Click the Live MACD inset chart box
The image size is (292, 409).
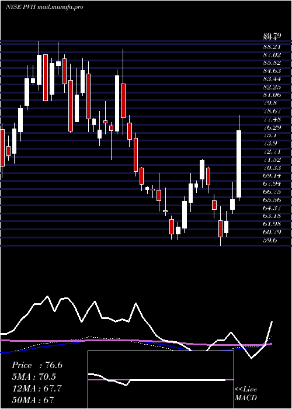[x=161, y=380]
